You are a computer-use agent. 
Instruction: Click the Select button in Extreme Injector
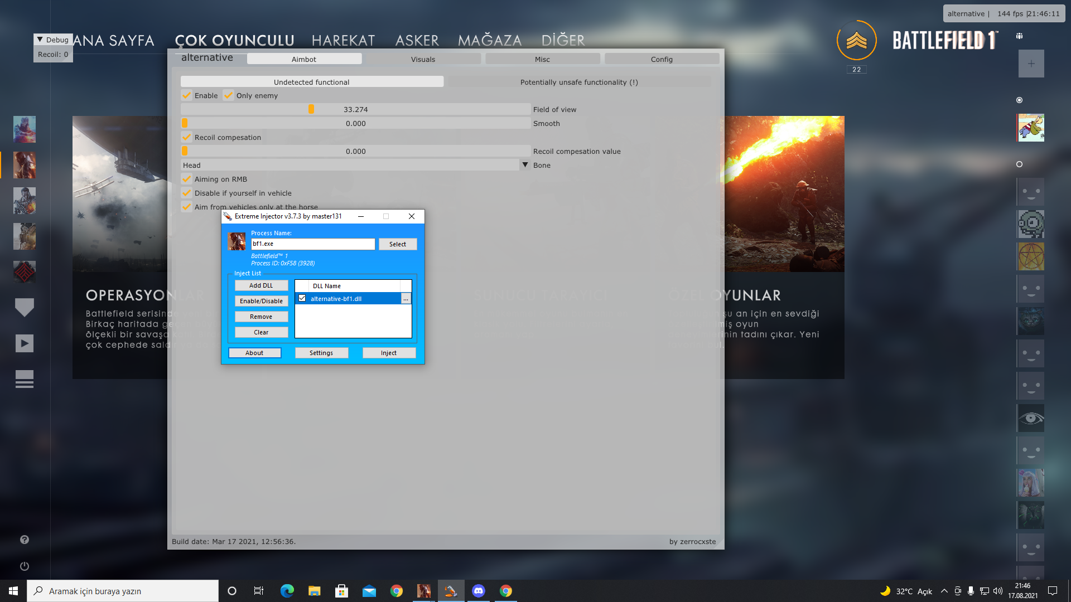398,244
